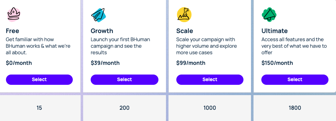Click the Free plan heading
The width and height of the screenshot is (336, 121).
click(x=13, y=31)
